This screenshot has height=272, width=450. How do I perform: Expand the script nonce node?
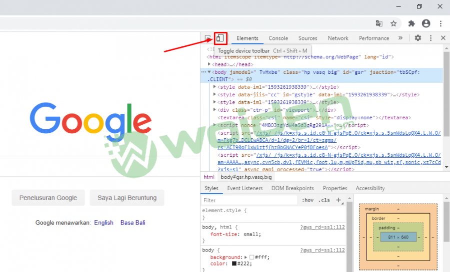click(x=214, y=125)
